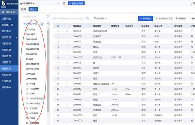Click the 云端商品库下载 button

pos(164,19)
